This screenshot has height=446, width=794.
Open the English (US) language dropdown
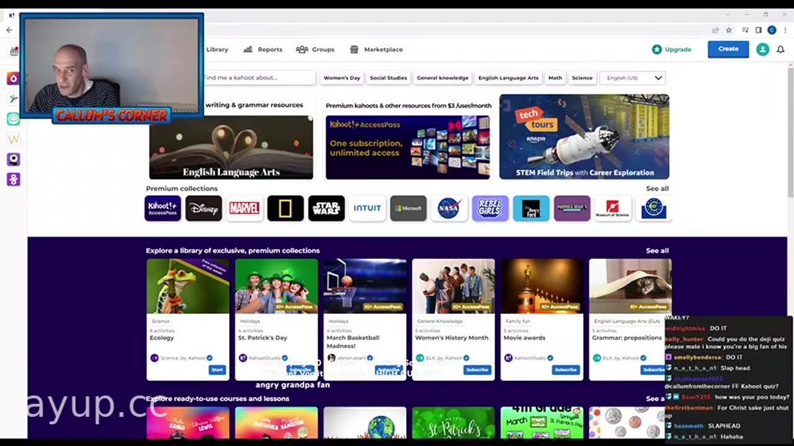click(633, 78)
